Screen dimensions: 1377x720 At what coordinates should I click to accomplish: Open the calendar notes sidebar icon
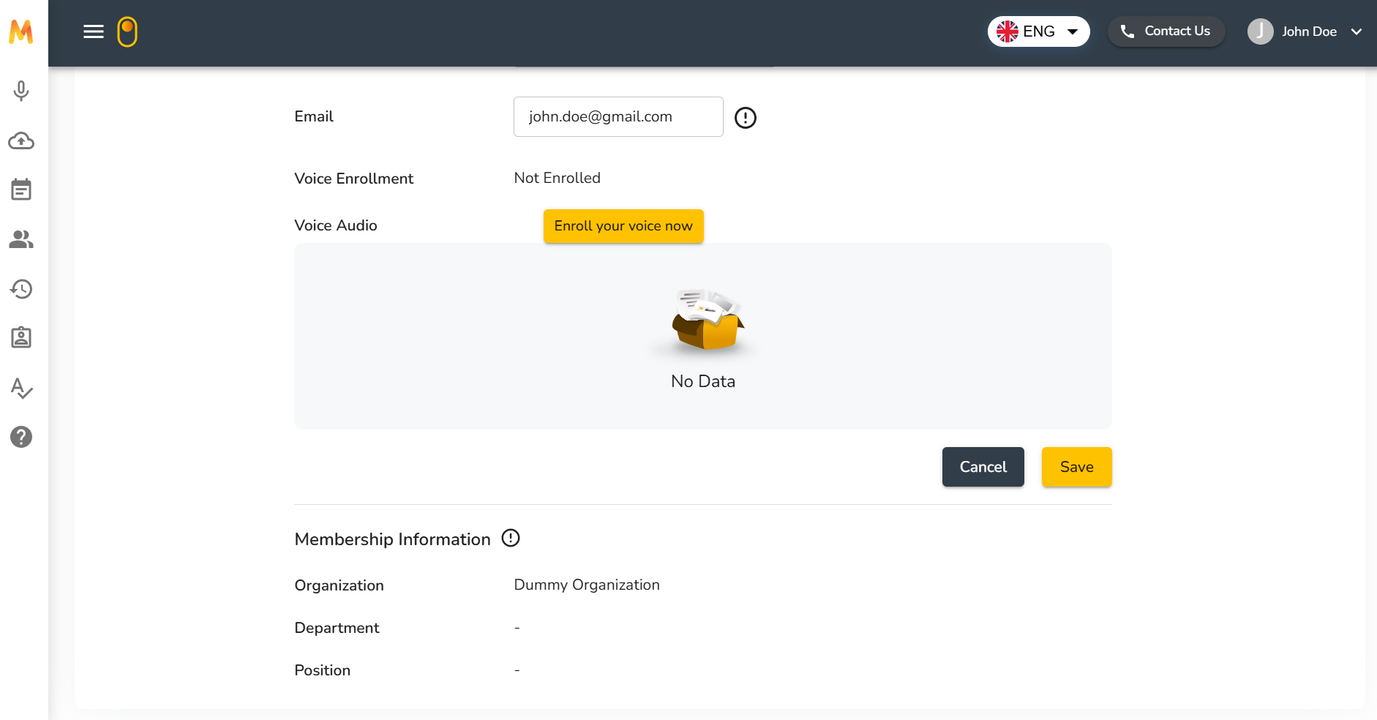21,190
